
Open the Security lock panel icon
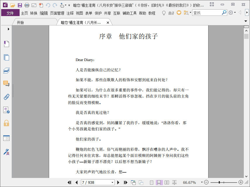[x=6, y=123]
